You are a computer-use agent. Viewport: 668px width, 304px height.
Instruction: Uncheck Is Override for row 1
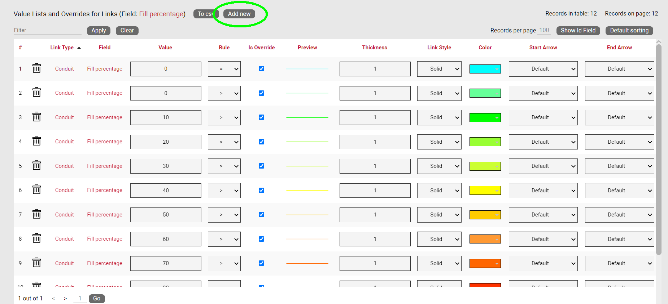point(261,69)
